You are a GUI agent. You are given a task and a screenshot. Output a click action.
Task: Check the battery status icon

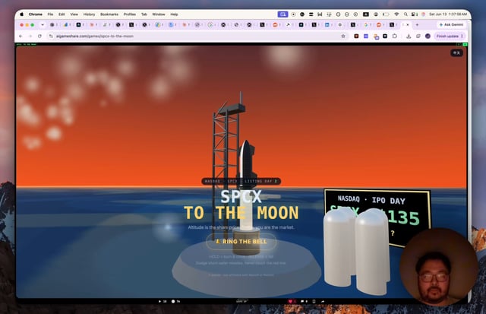[386, 14]
